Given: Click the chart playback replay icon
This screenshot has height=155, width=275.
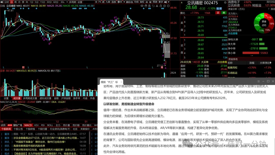Looking at the screenshot, I should click(x=149, y=6).
